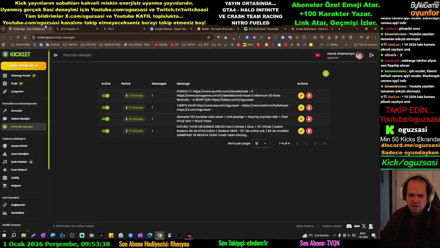Viewport: 440px width, 248px height.
Task: Delete the DONATE periodic message
Action: [x=309, y=96]
